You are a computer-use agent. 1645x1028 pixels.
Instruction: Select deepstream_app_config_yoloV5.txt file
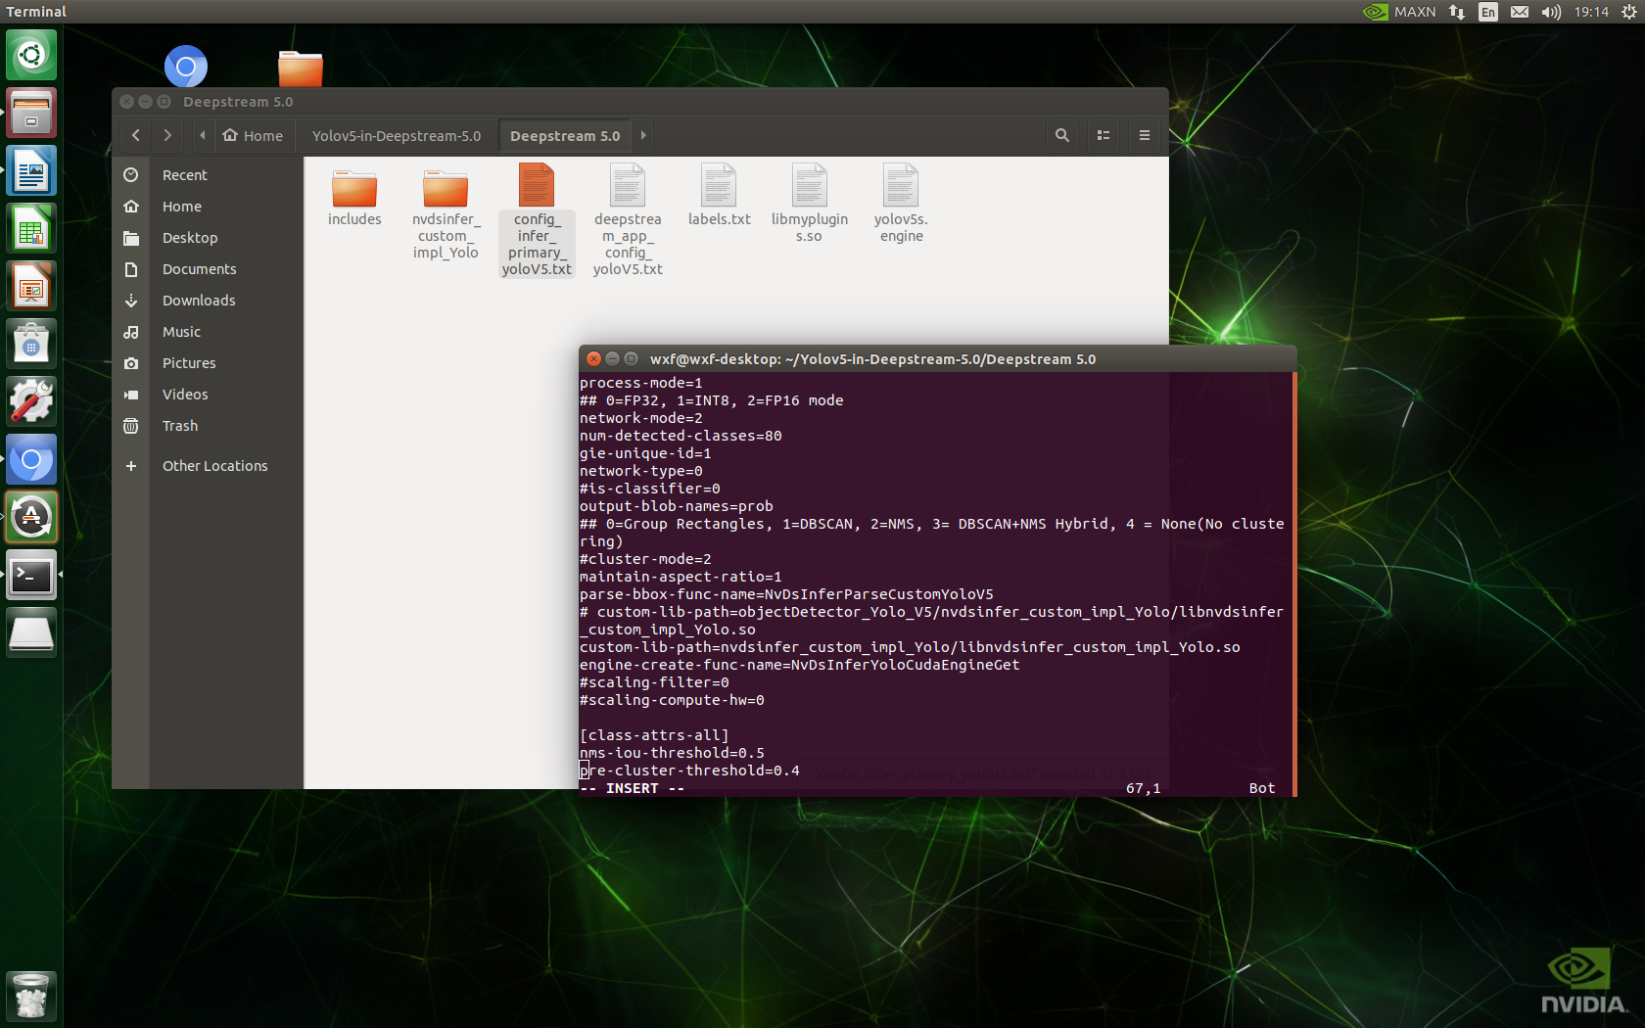pos(628,220)
